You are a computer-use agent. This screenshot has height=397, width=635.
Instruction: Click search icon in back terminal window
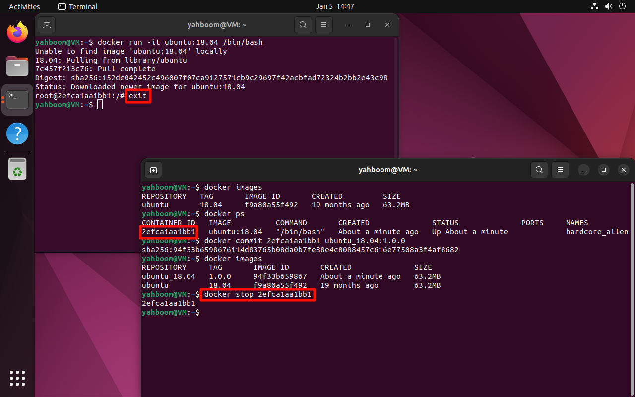[x=303, y=25]
